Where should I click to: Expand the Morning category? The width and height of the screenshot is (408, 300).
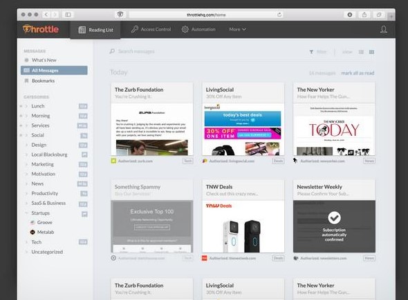point(26,116)
